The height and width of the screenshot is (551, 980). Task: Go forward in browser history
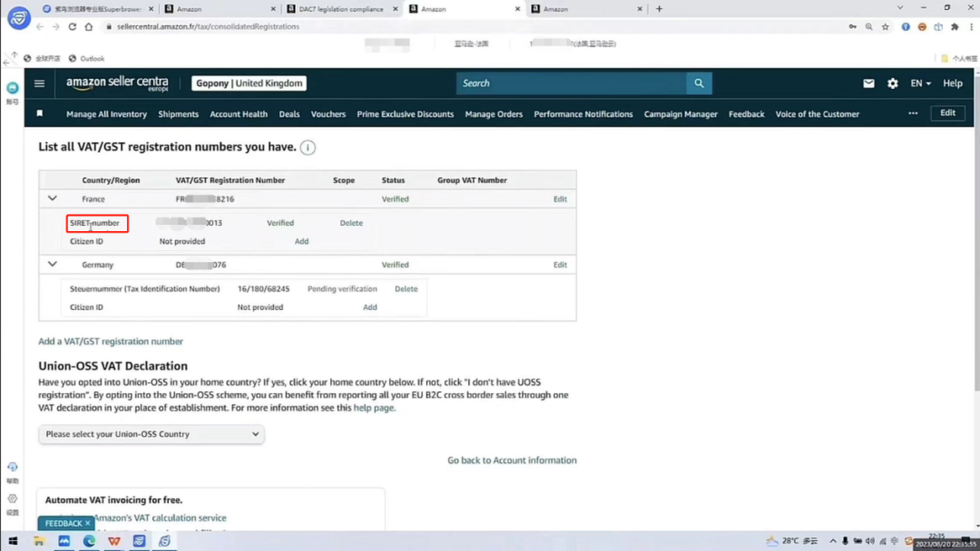[x=55, y=27]
